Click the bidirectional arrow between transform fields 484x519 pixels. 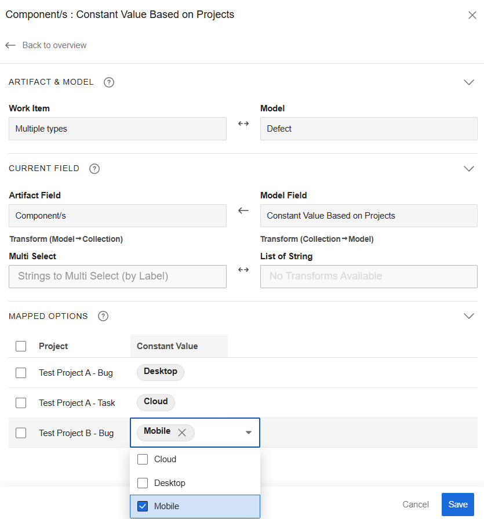click(243, 270)
